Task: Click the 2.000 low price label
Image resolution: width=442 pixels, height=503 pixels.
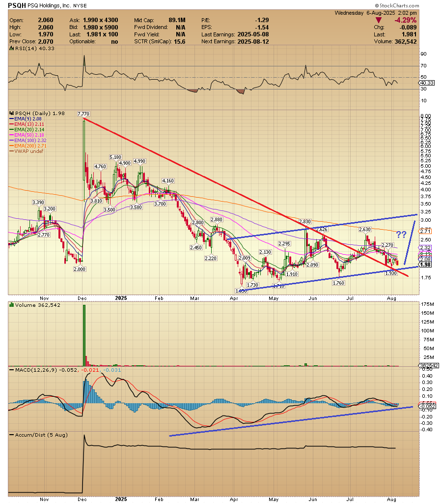Action: pyautogui.click(x=80, y=269)
